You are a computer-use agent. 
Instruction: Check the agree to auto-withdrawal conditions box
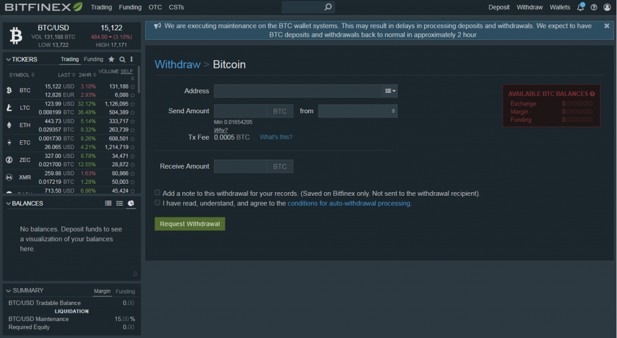[157, 202]
